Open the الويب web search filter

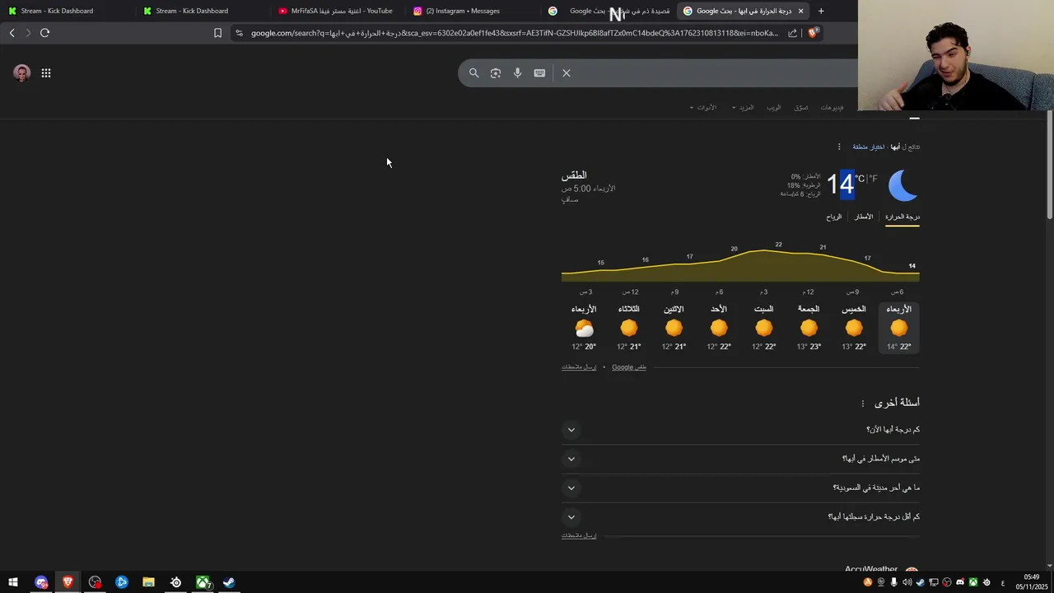(774, 108)
